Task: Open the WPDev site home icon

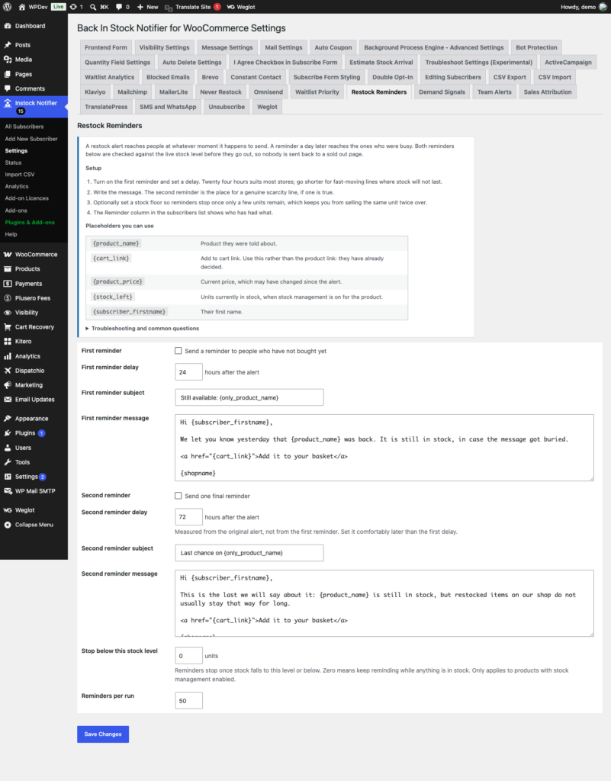Action: click(21, 7)
